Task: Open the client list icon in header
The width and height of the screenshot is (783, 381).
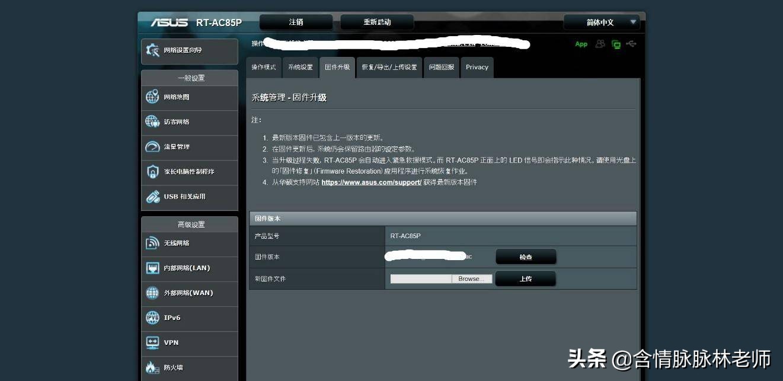Action: (600, 44)
